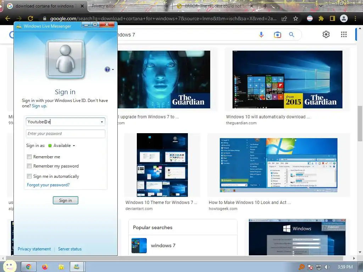Go back in Chrome browser
Screen dimensions: 363x272
(x=8, y=18)
